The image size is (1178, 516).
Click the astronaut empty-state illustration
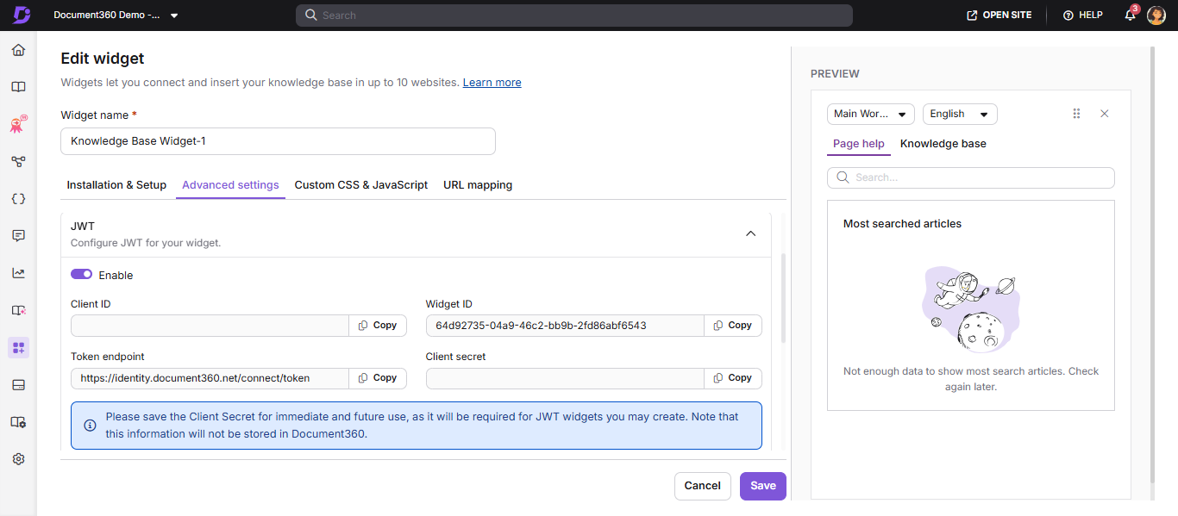[x=971, y=308]
